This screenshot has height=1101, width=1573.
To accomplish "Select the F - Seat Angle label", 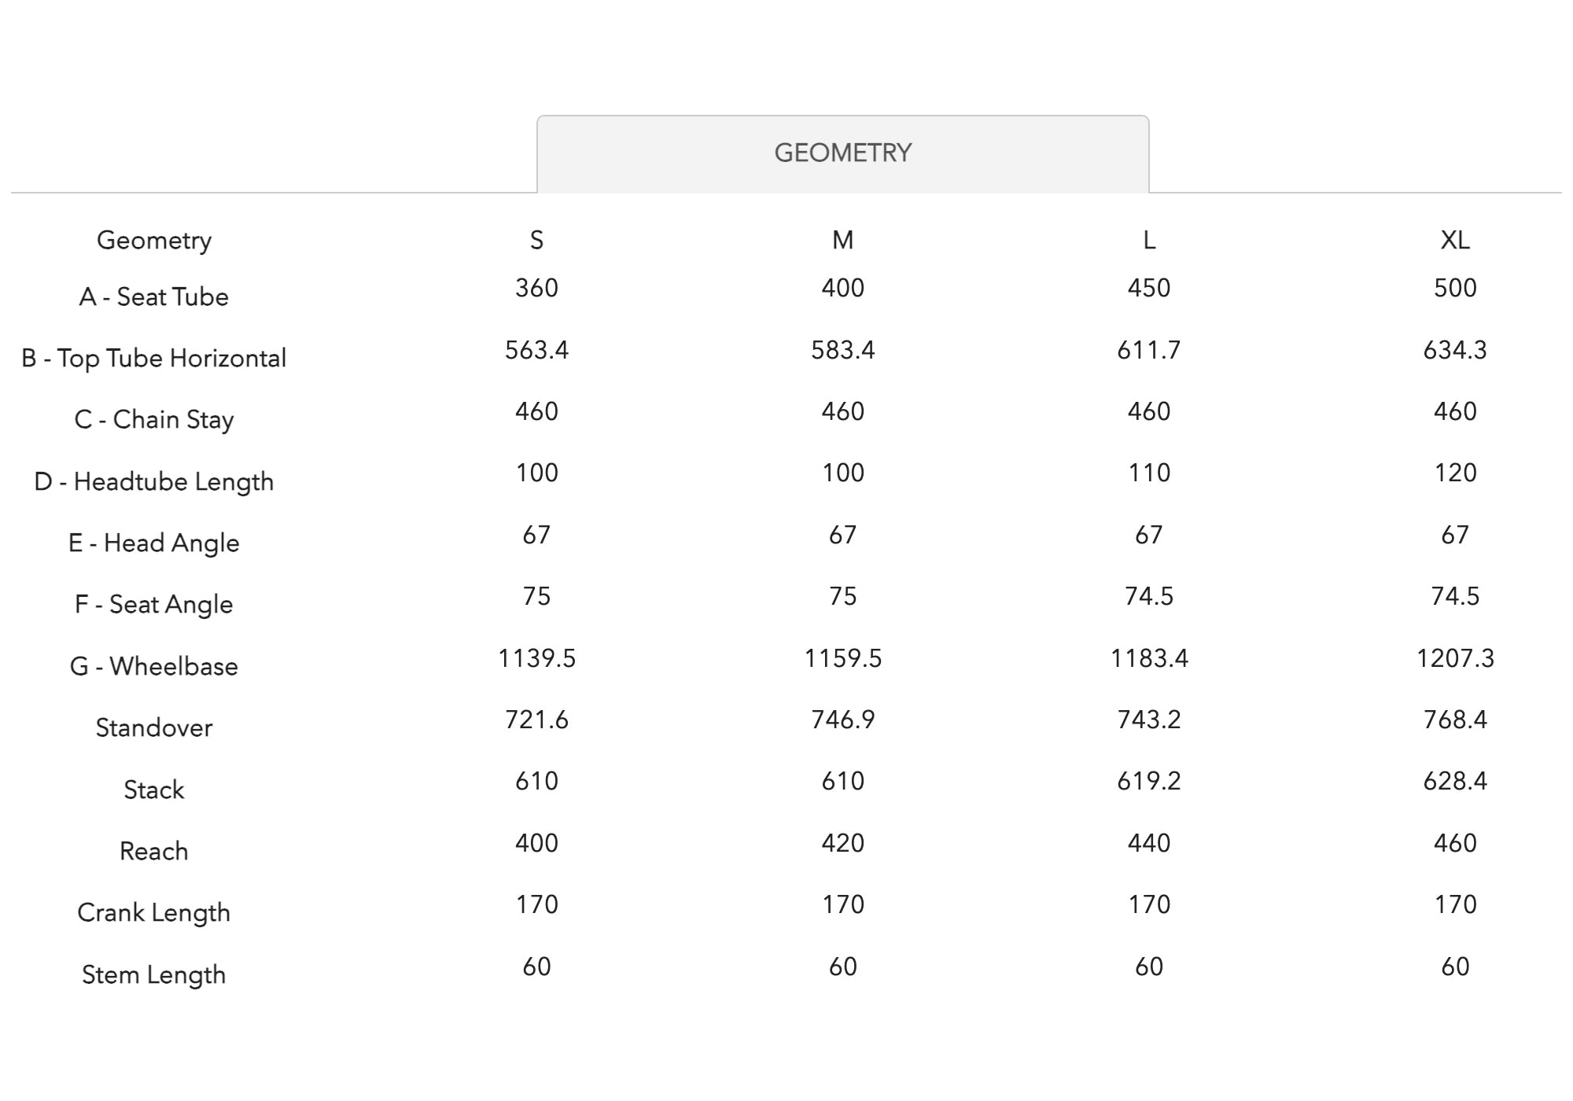I will click(154, 604).
